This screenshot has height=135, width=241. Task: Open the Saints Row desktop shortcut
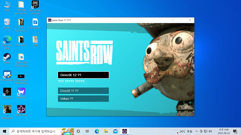click(x=21, y=109)
